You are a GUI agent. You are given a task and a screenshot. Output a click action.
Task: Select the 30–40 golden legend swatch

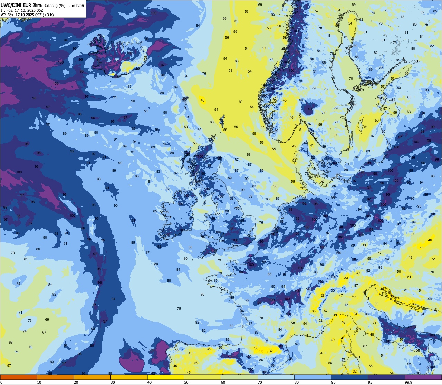point(129,377)
